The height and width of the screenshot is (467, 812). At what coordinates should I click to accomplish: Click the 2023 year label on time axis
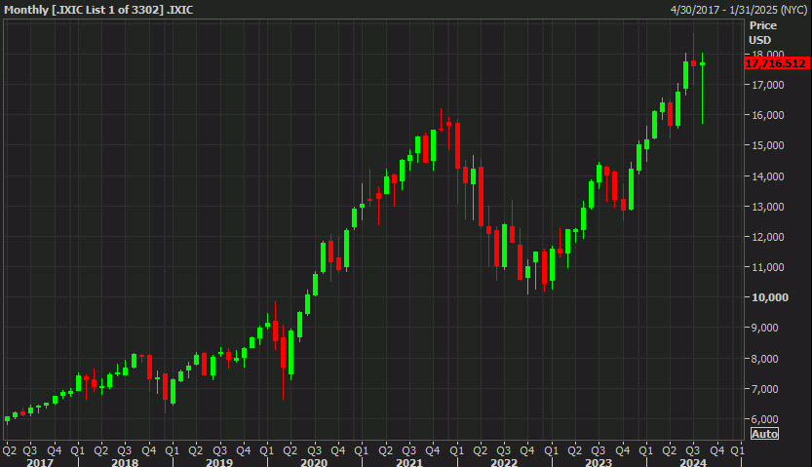[x=599, y=462]
